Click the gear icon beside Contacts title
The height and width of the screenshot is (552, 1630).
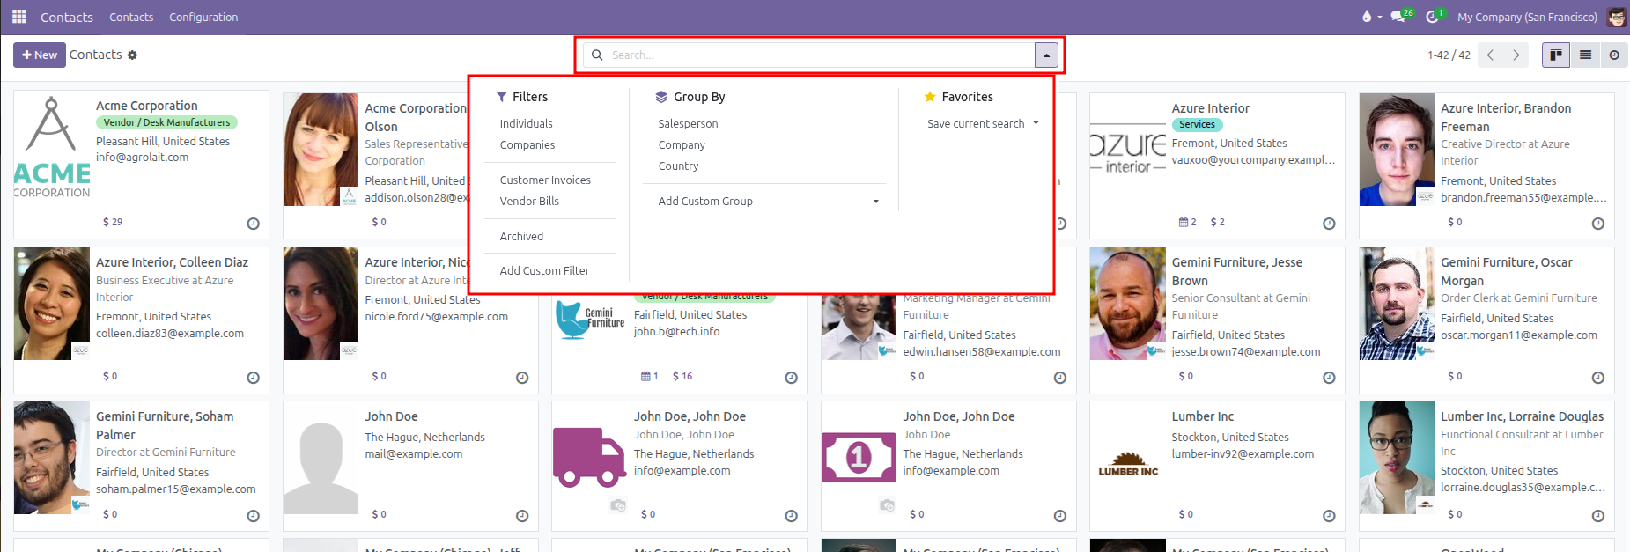[x=132, y=55]
